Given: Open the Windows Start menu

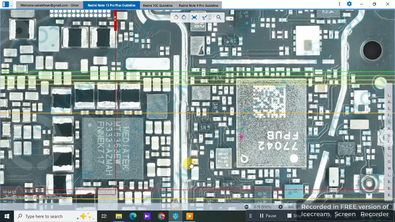Looking at the screenshot, I should pos(7,216).
